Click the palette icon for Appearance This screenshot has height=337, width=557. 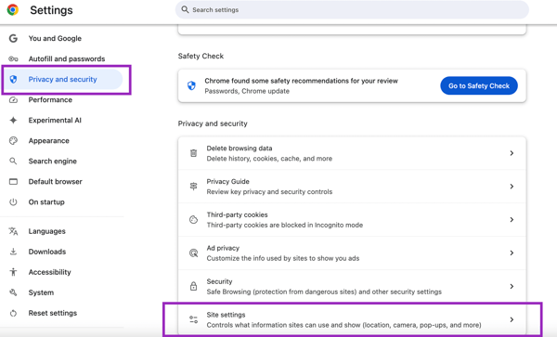[x=13, y=140]
